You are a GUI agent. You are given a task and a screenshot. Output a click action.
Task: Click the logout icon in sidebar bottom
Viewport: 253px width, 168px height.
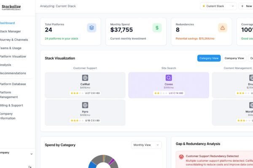pos(30,167)
